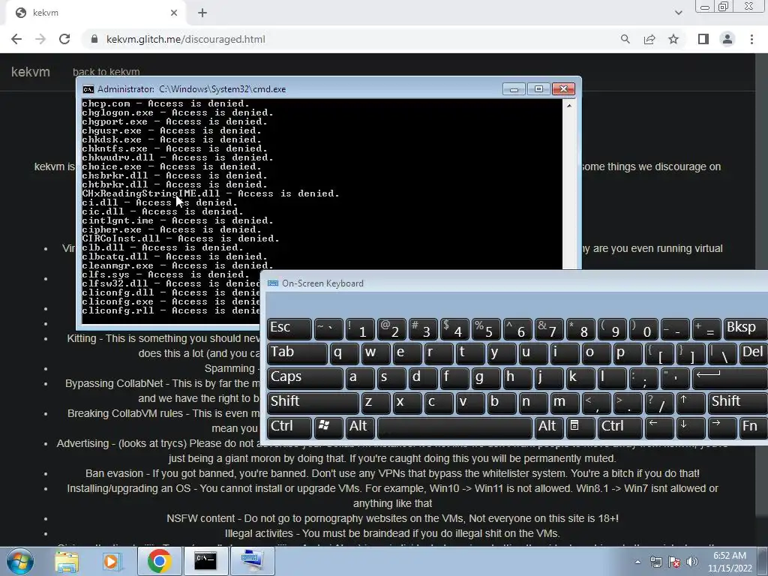Click the On-Screen Keyboard title icon

pos(273,283)
